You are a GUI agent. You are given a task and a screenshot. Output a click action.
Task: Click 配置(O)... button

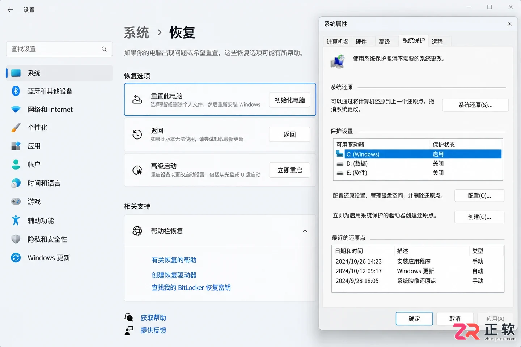[x=479, y=196]
